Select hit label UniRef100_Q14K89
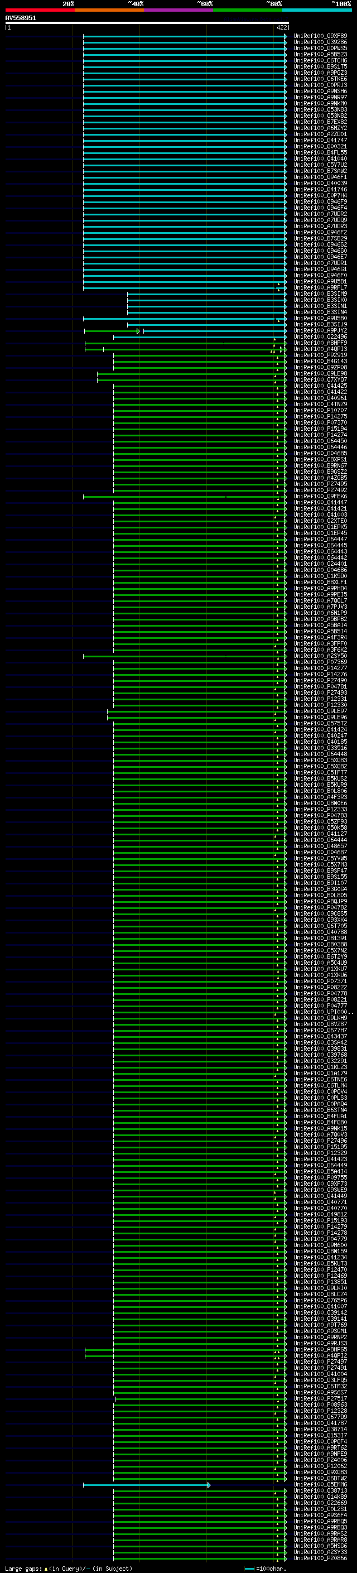 tap(320, 1497)
